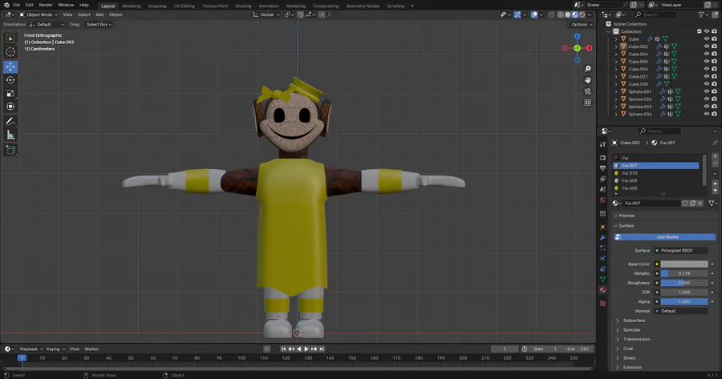The image size is (722, 379).
Task: Select the Move tool in the toolbar
Action: [10, 67]
